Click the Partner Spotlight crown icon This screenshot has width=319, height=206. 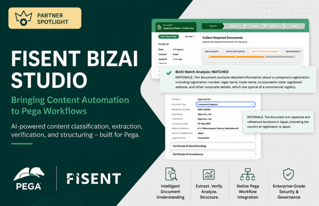click(24, 18)
